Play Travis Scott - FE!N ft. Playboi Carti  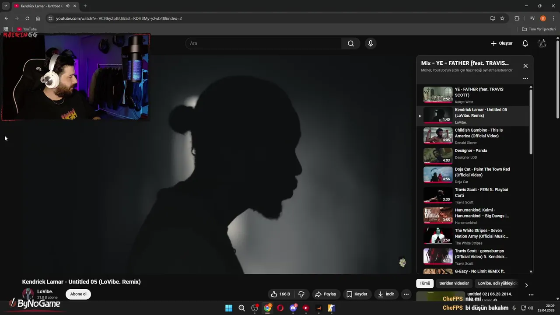coord(472,196)
